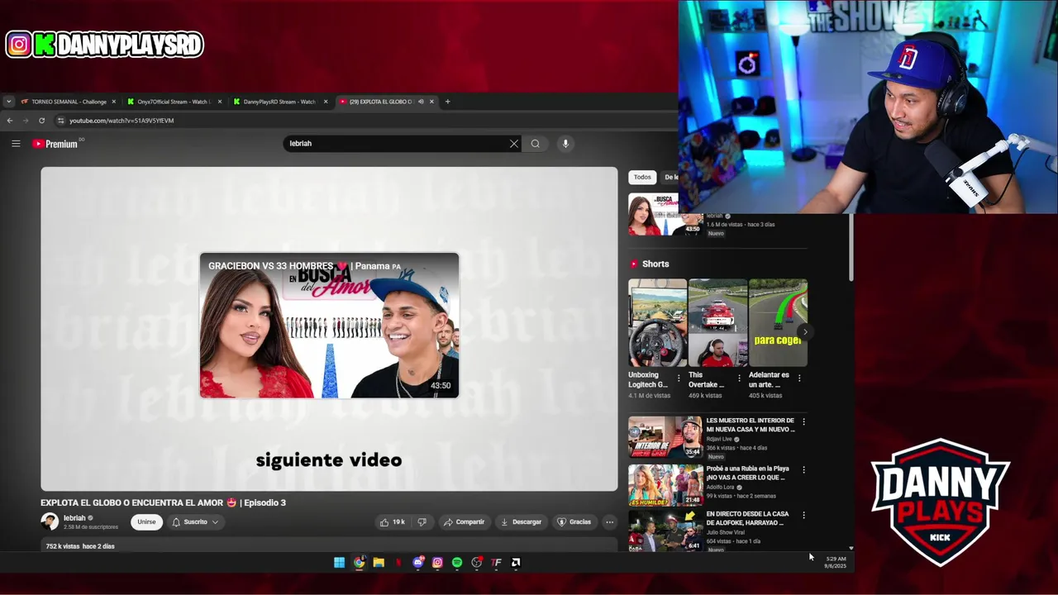Screen dimensions: 1058x595
Task: Mute the playing YouTube tab's speaker icon
Action: pos(421,102)
